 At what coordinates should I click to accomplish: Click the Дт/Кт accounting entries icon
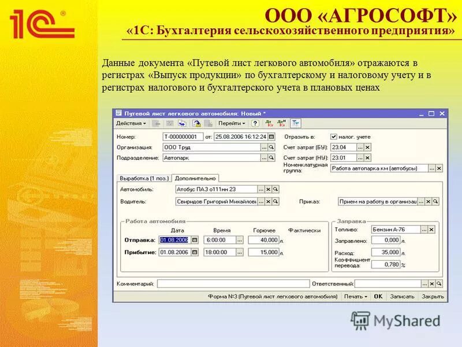tap(268, 124)
